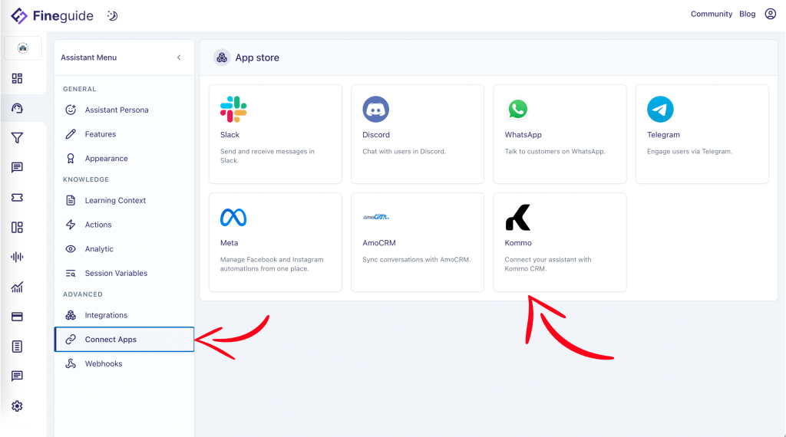
Task: Select the funnel filter sidebar icon
Action: [x=17, y=138]
